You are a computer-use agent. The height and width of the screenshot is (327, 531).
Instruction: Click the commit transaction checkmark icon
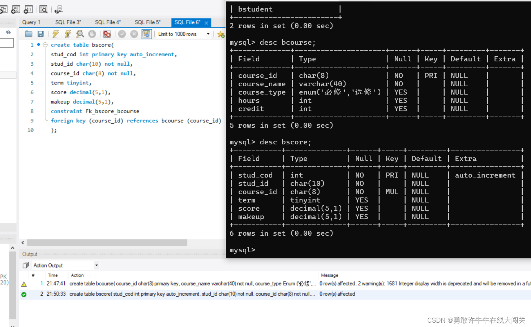coord(122,34)
